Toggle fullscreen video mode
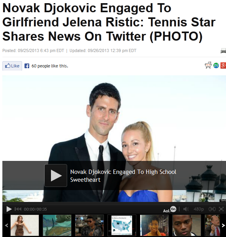 pyautogui.click(x=221, y=209)
